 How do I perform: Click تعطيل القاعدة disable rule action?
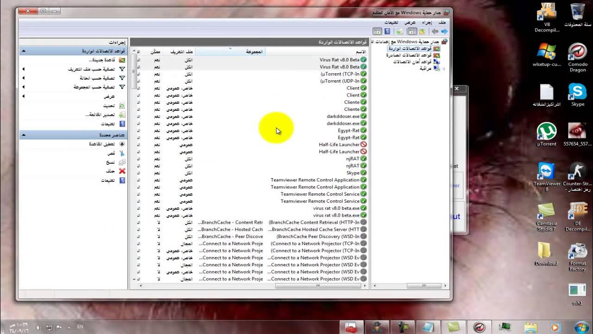pyautogui.click(x=107, y=144)
